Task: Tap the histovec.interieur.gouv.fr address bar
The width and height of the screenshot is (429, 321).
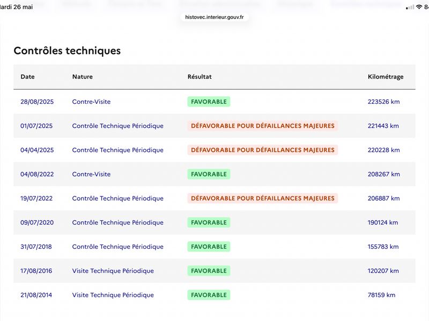Action: coord(214,17)
